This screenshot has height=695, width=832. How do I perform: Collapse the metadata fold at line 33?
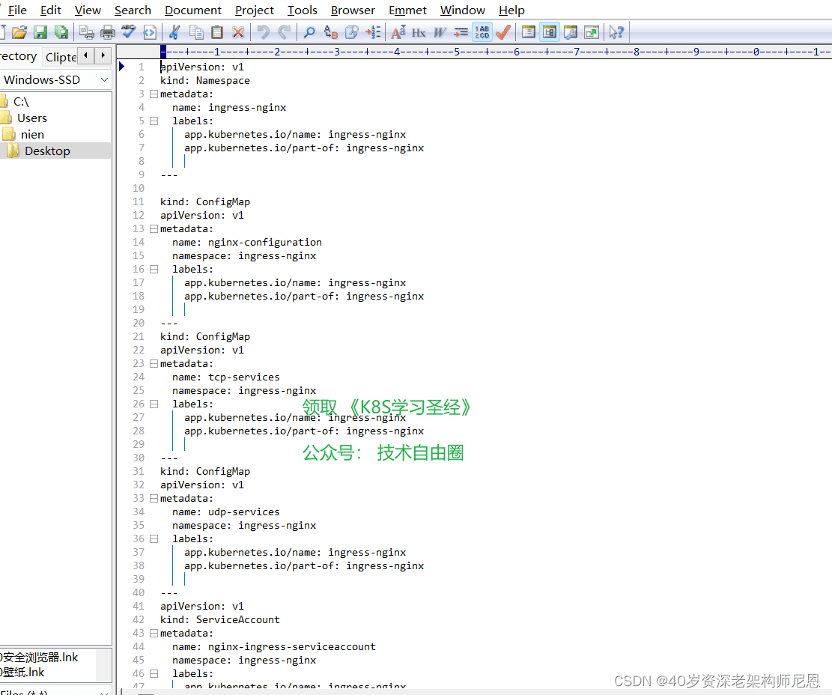(x=154, y=498)
